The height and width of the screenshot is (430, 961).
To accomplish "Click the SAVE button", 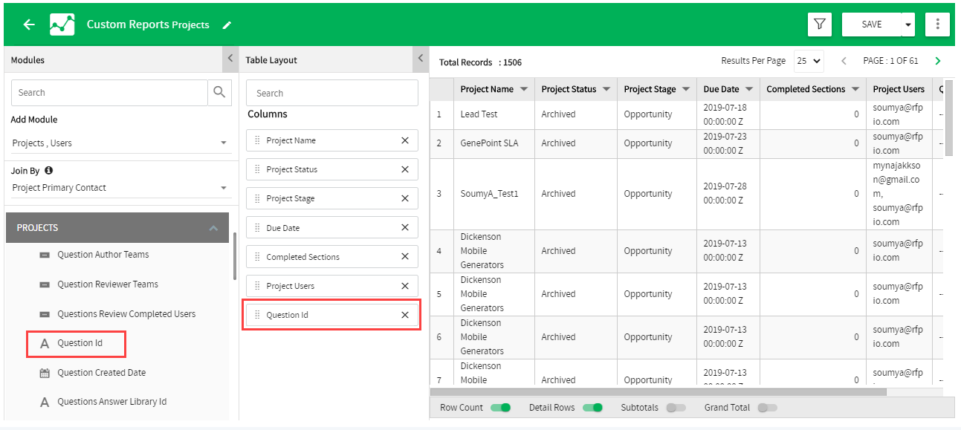I will tap(871, 25).
